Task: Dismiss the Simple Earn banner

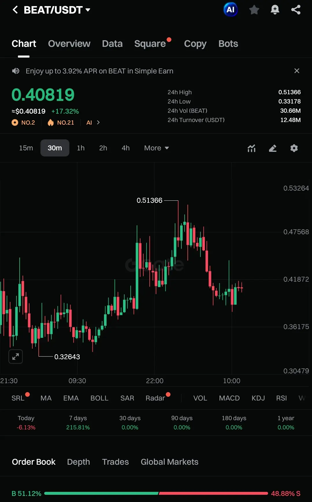Action: (297, 71)
